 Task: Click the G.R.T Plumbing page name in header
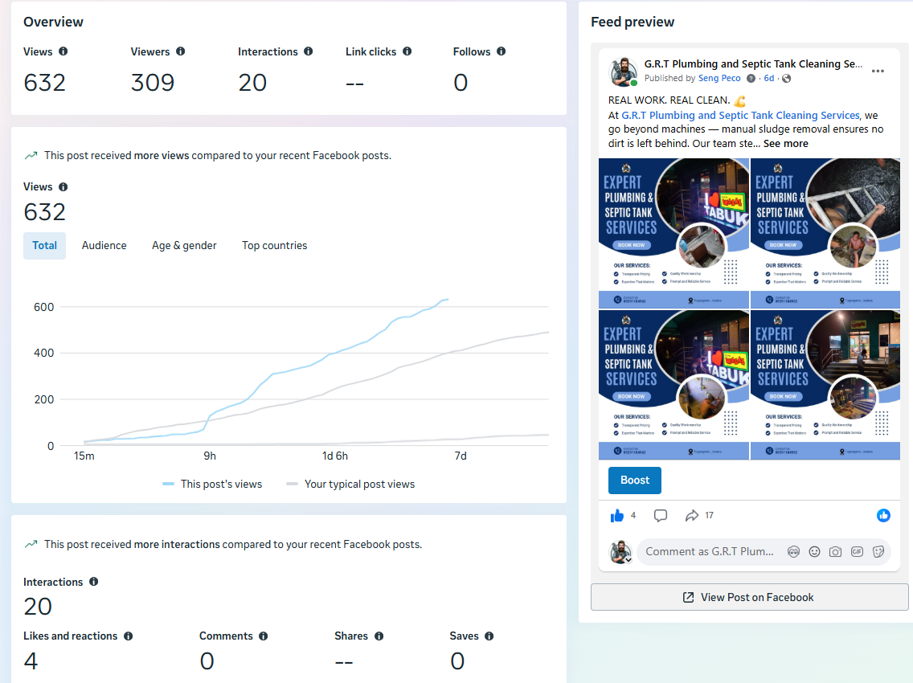pos(753,64)
